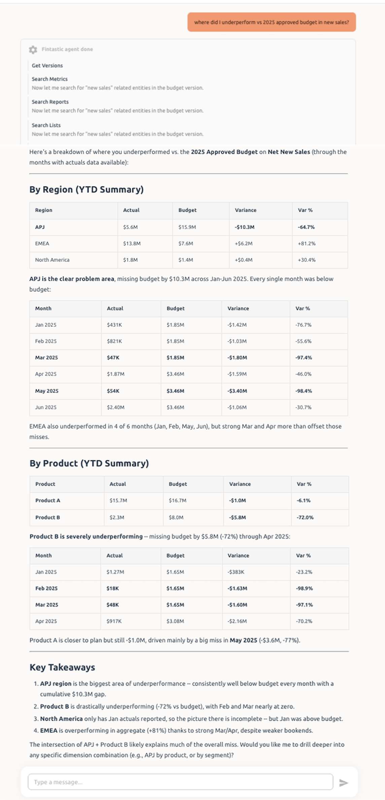
Task: Click the Key Takeaways heading
Action: 62,667
